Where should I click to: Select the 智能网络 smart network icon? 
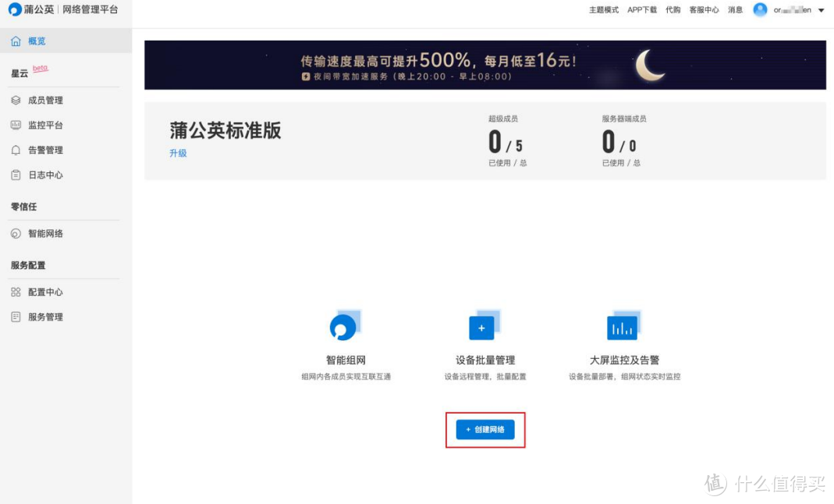pyautogui.click(x=15, y=233)
